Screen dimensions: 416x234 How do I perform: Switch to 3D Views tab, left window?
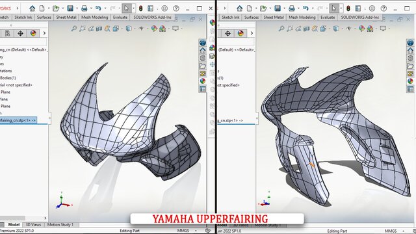coord(33,225)
